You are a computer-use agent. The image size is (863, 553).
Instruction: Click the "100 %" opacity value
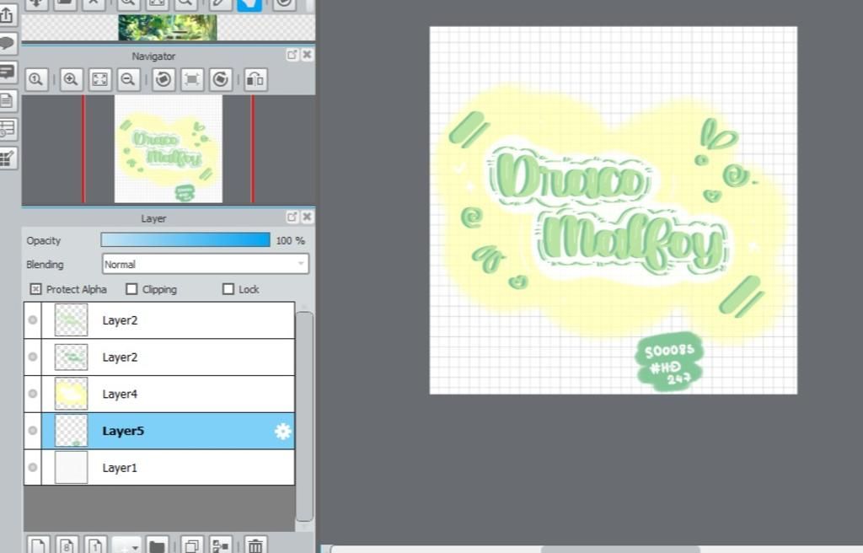(290, 241)
